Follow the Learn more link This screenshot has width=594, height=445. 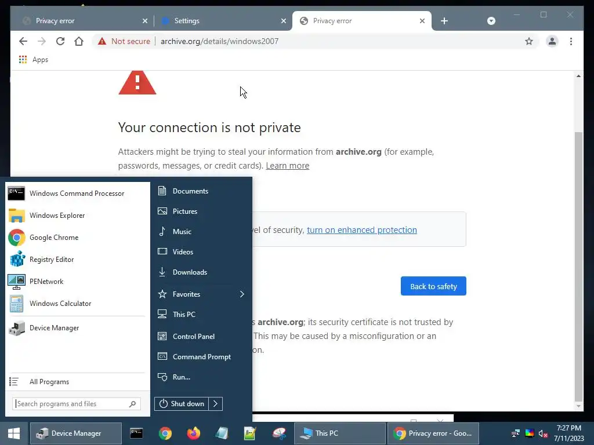[288, 166]
